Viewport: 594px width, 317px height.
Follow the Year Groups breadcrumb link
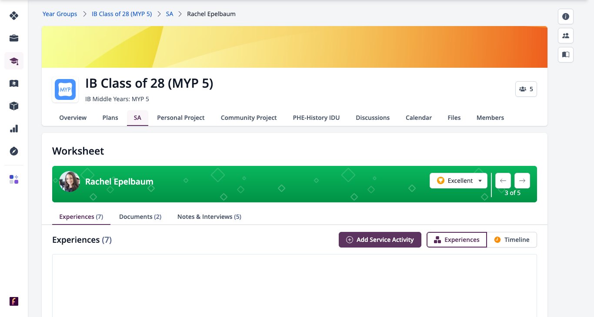click(x=60, y=14)
